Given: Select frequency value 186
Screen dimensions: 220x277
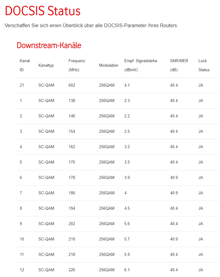Looking at the screenshot, I should click(x=72, y=193).
